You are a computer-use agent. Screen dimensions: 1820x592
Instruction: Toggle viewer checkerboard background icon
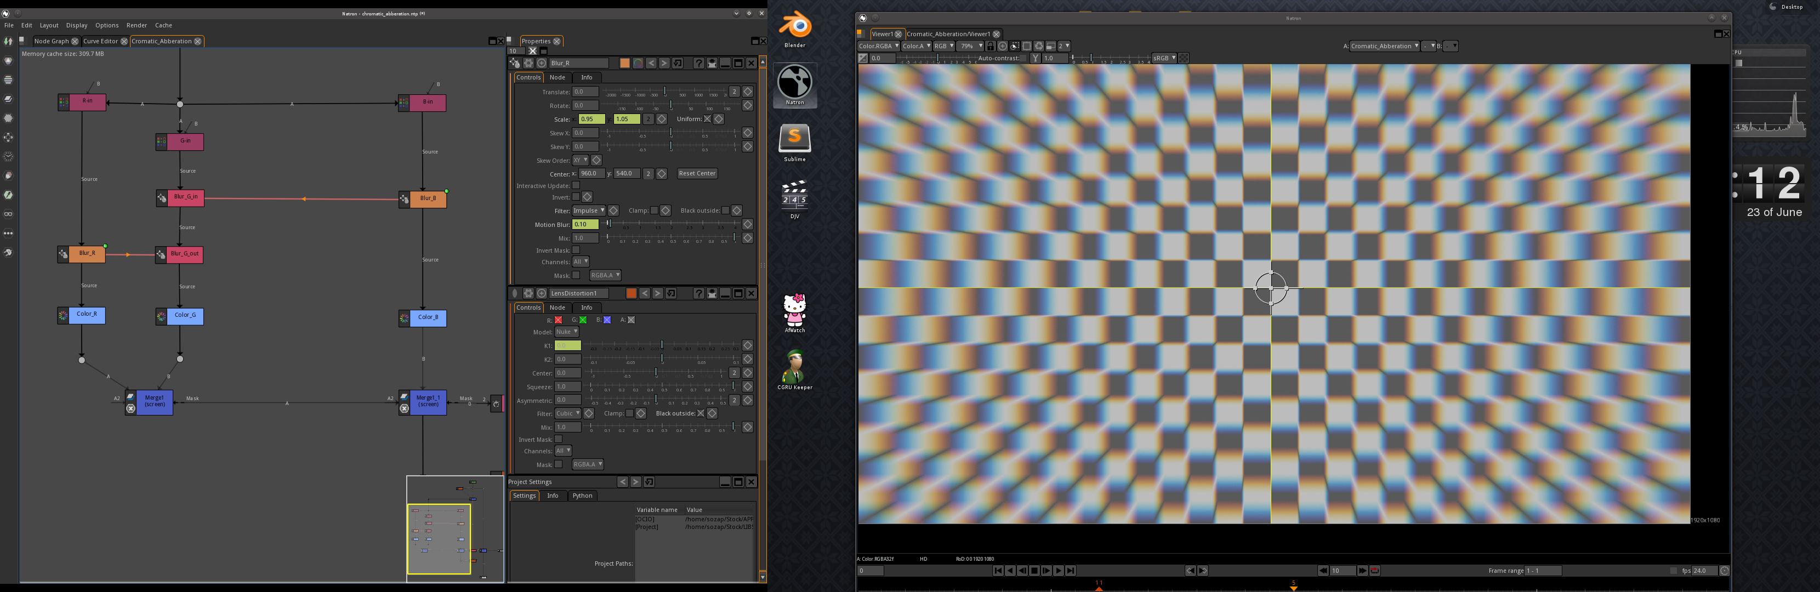(1184, 58)
